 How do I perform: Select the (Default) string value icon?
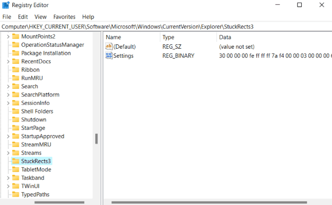(109, 46)
